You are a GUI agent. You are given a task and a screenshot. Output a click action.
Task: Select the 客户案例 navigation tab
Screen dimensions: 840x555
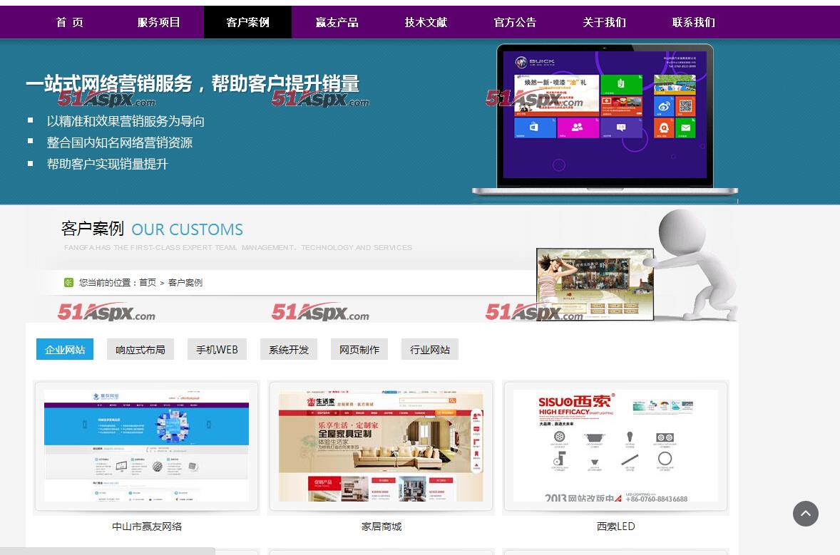(247, 23)
